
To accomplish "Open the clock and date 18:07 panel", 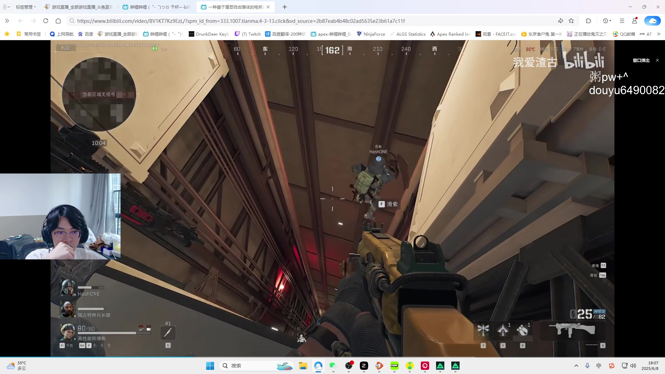I will point(650,366).
